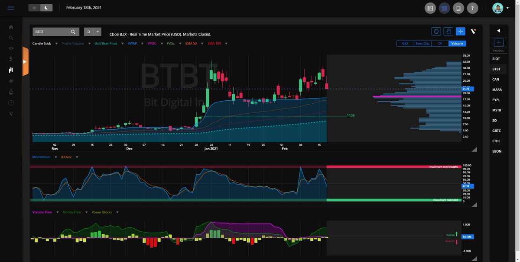The height and width of the screenshot is (262, 520).
Task: Open the Profile Volume dropdown arrow
Action: (x=89, y=44)
